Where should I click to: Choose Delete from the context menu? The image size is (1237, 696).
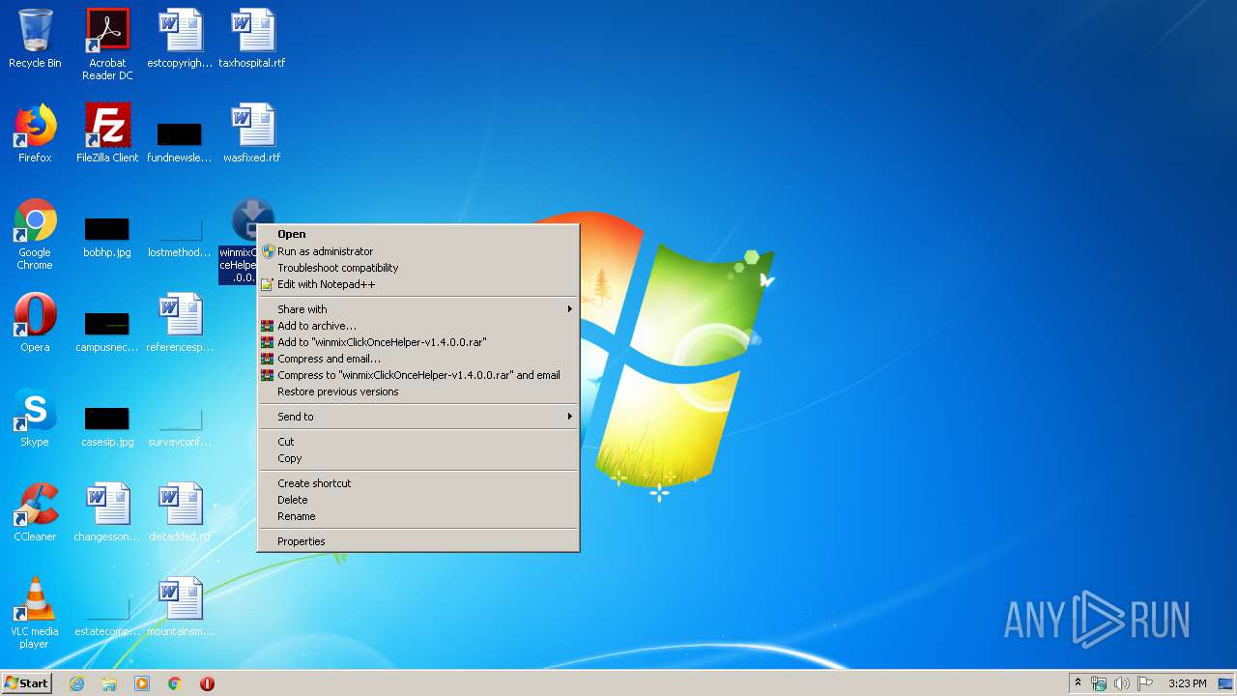pos(418,500)
